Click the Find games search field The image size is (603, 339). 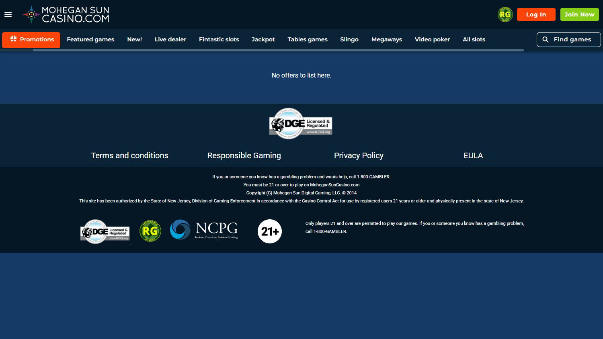pyautogui.click(x=568, y=39)
